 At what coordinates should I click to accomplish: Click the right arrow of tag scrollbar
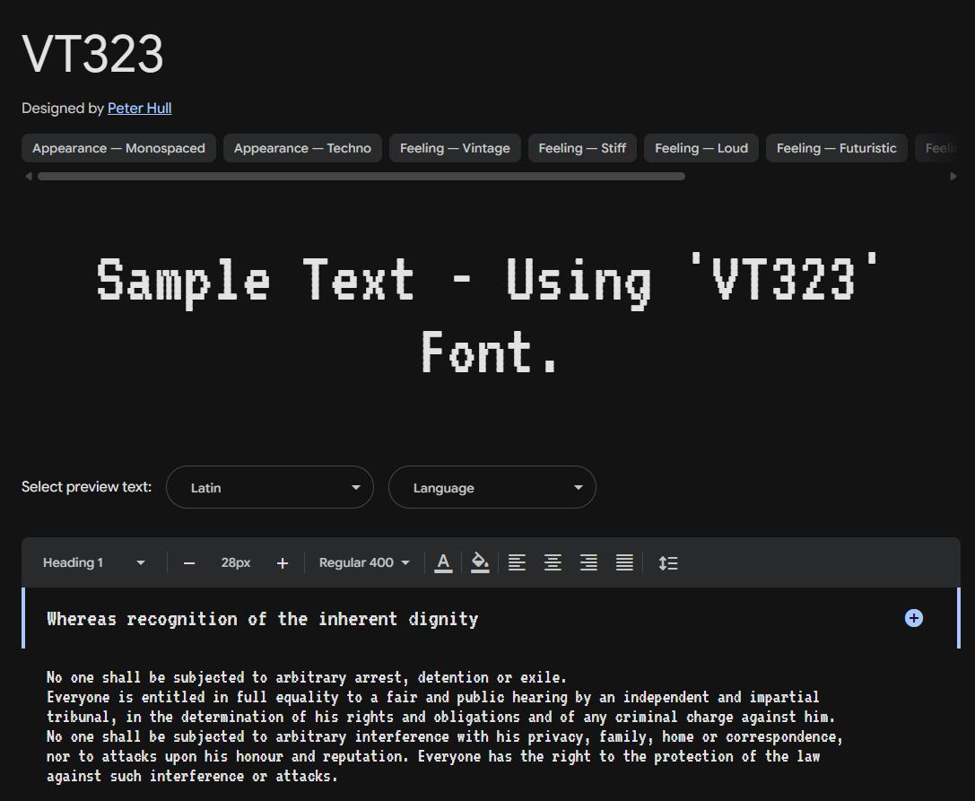(x=953, y=177)
